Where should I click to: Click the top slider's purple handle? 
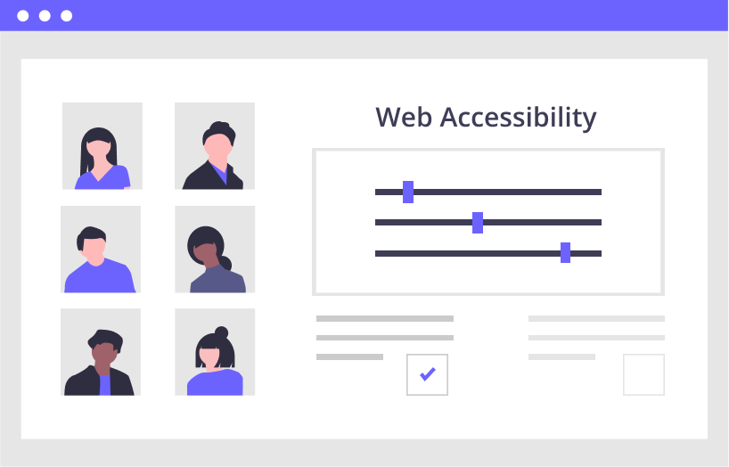tap(408, 193)
